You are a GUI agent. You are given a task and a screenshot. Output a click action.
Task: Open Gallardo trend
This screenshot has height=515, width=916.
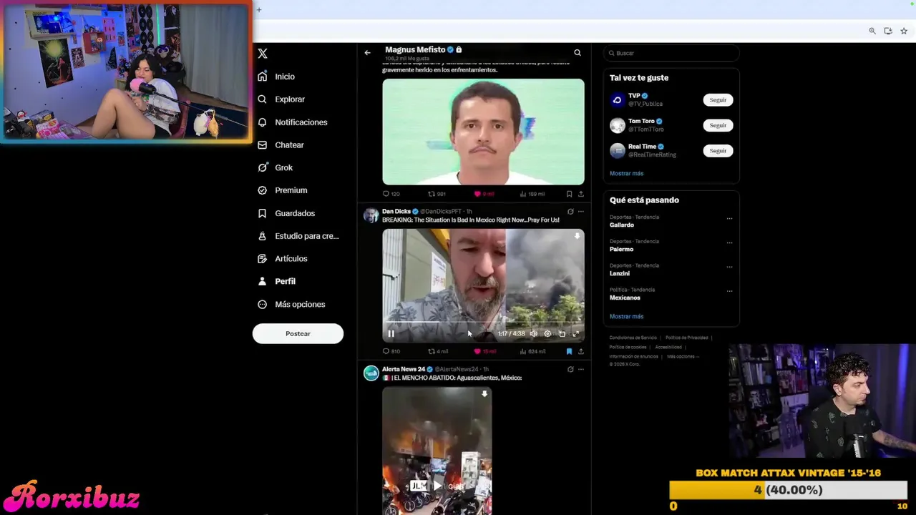pos(622,225)
